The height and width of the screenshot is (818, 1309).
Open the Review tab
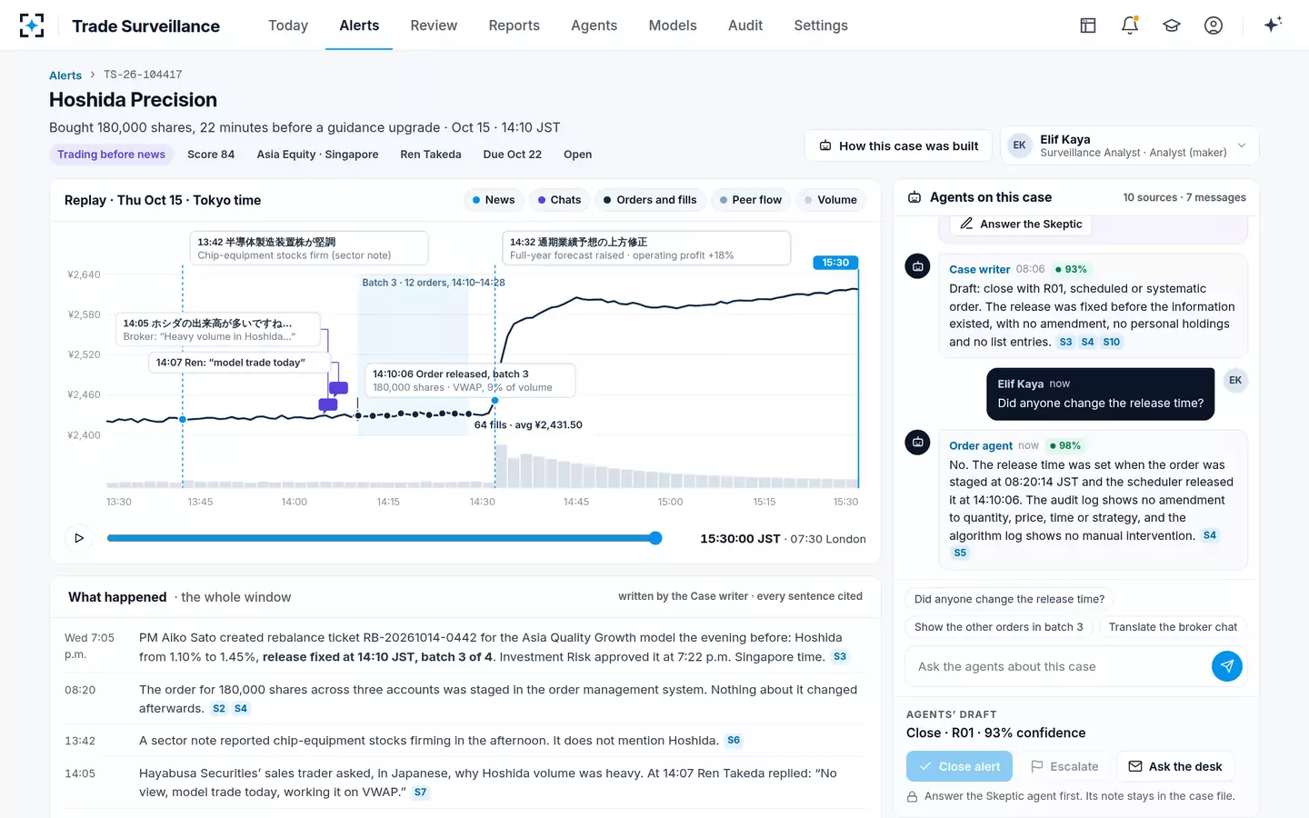pos(434,25)
